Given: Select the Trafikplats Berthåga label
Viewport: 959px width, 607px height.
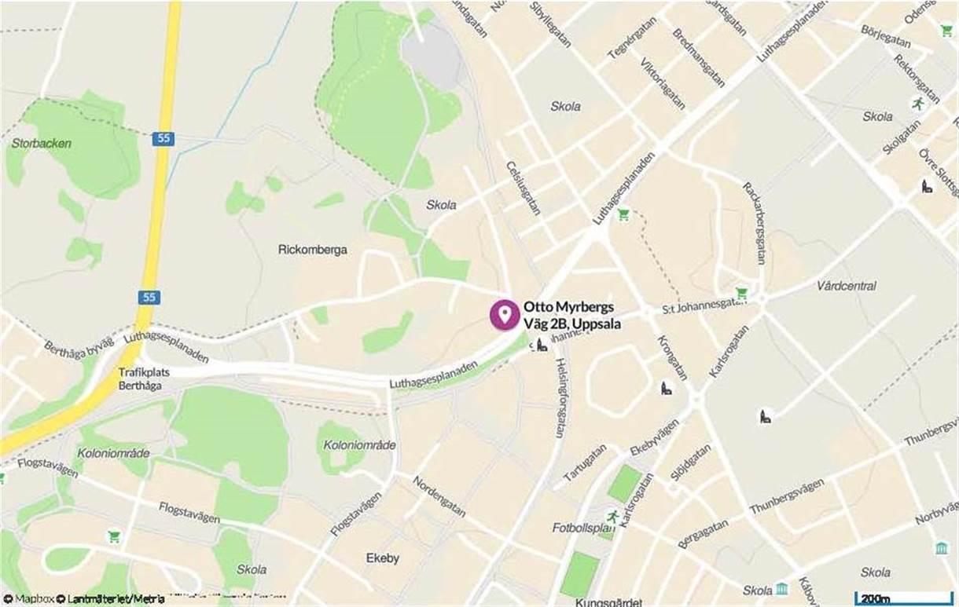Looking at the screenshot, I should point(141,380).
